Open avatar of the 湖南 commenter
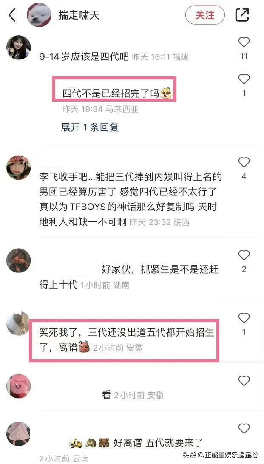 [x=18, y=260]
